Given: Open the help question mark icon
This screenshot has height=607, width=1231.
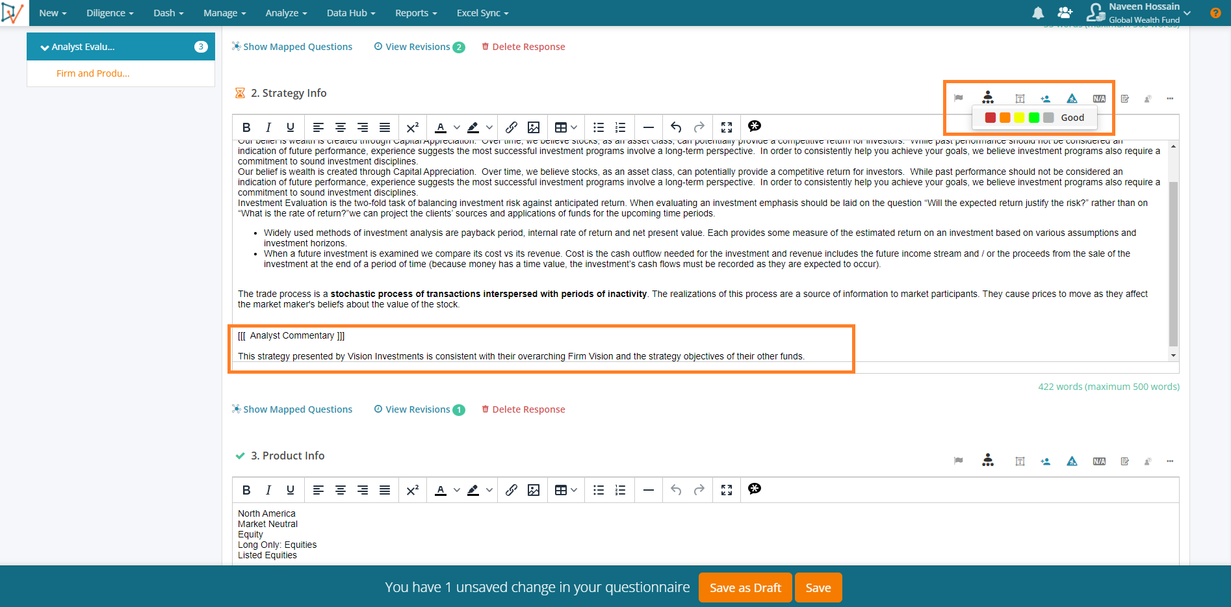Looking at the screenshot, I should click(1215, 13).
